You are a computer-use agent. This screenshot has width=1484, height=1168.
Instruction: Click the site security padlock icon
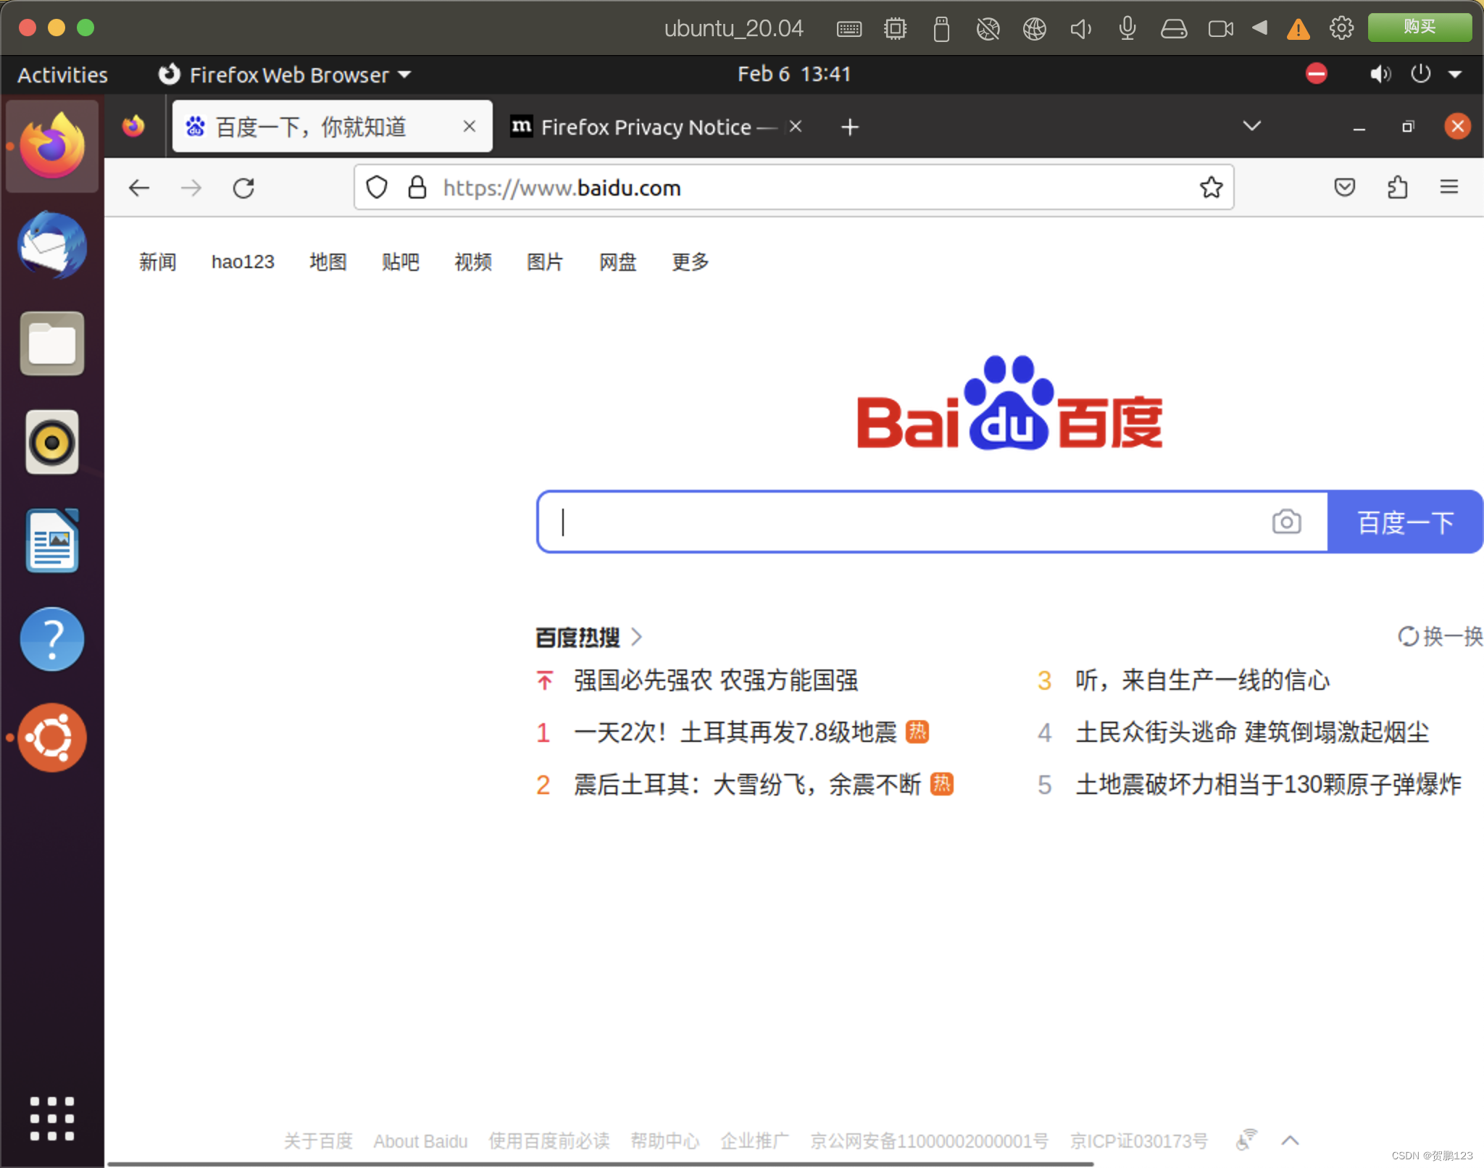pos(417,188)
